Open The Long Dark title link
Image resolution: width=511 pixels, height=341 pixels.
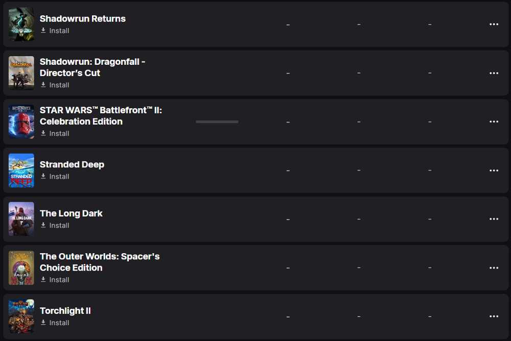click(71, 213)
